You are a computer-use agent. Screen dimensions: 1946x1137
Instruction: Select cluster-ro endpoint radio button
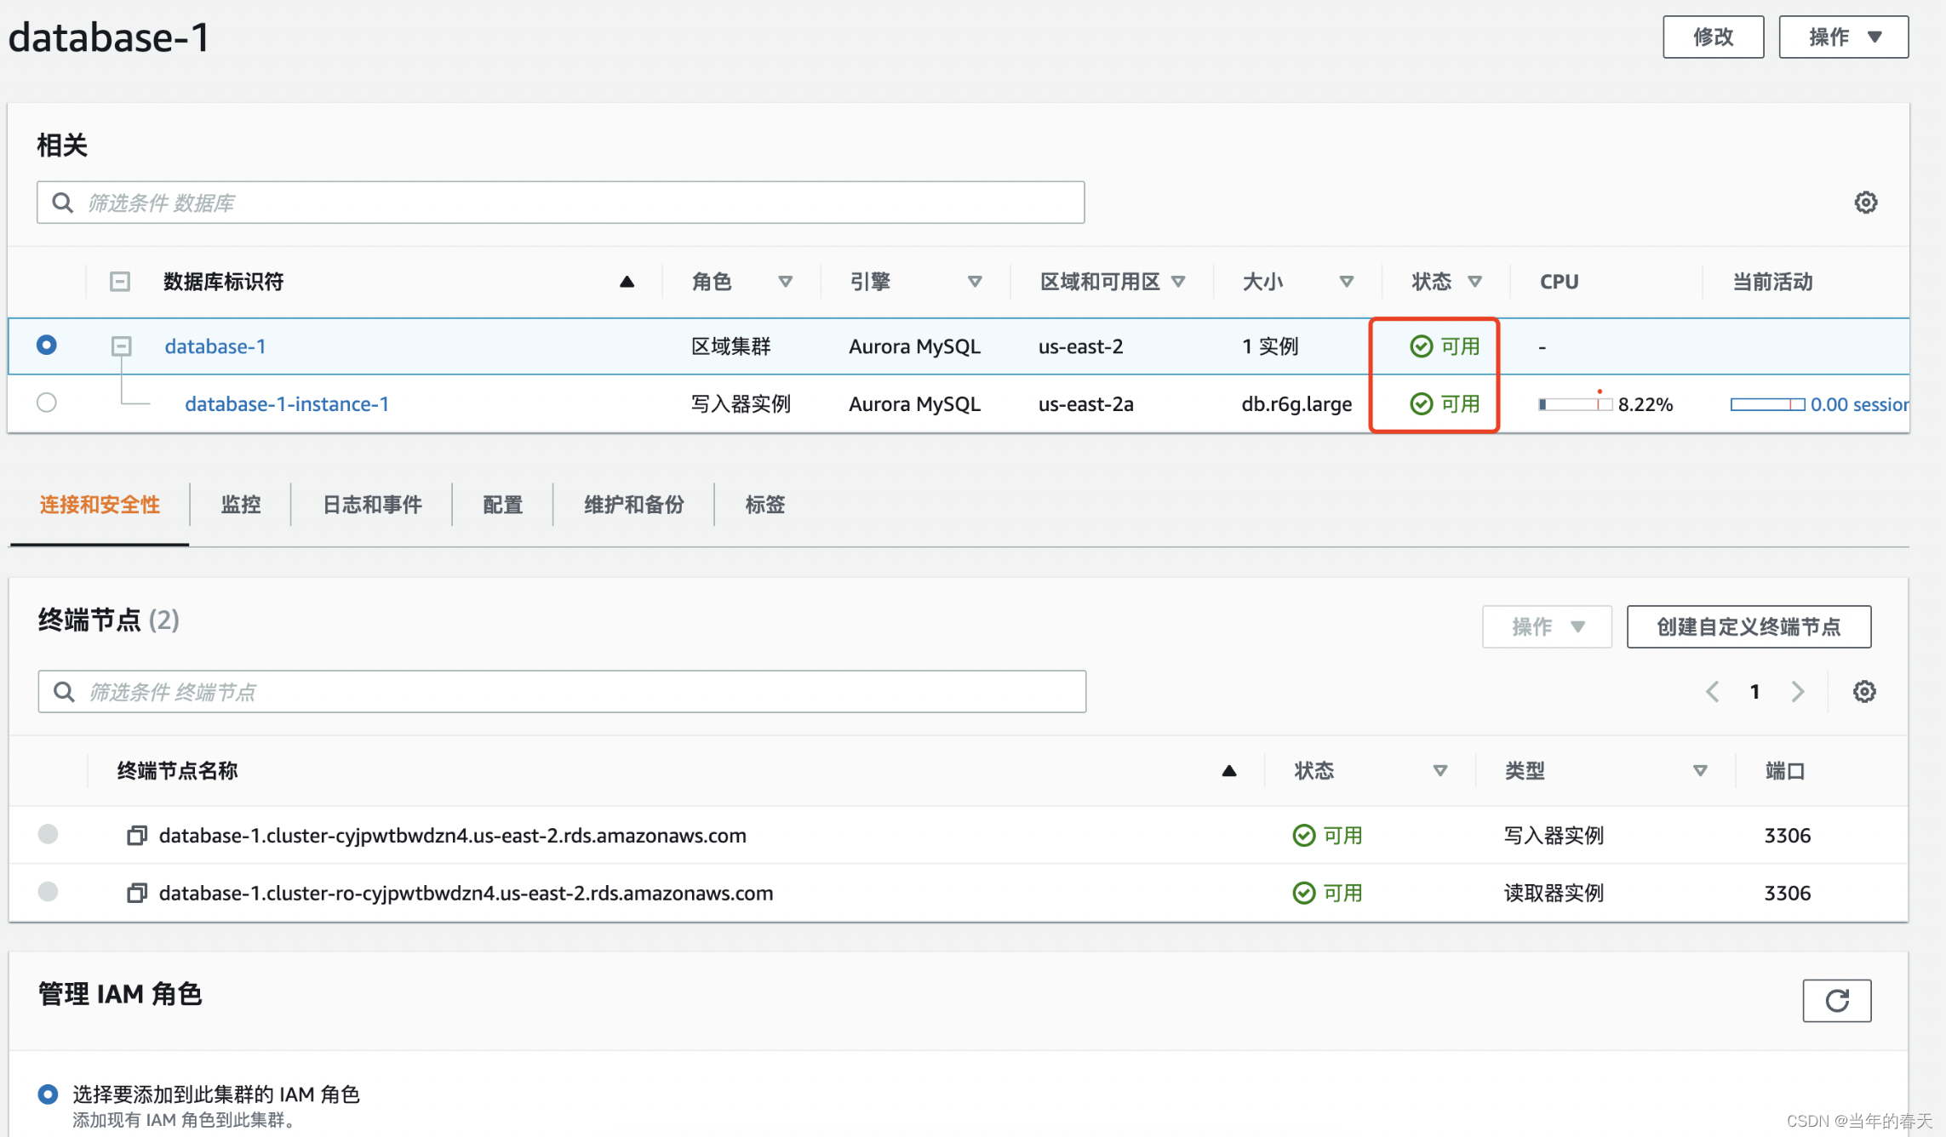click(49, 891)
